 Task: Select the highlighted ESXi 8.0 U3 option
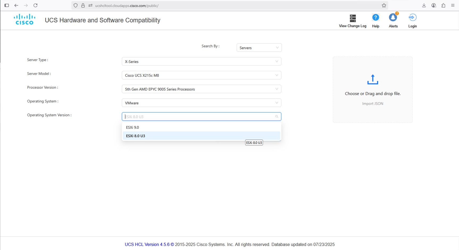click(x=201, y=136)
